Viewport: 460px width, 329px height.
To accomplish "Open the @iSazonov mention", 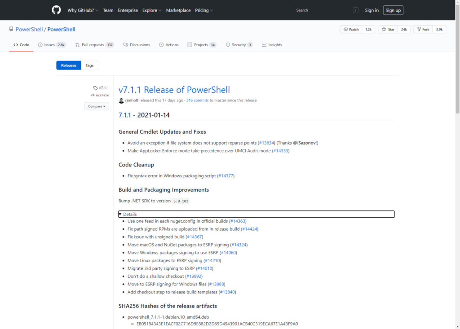I will pyautogui.click(x=305, y=143).
